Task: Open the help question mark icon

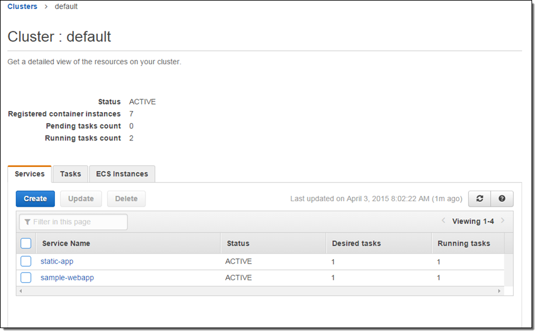Action: [502, 199]
